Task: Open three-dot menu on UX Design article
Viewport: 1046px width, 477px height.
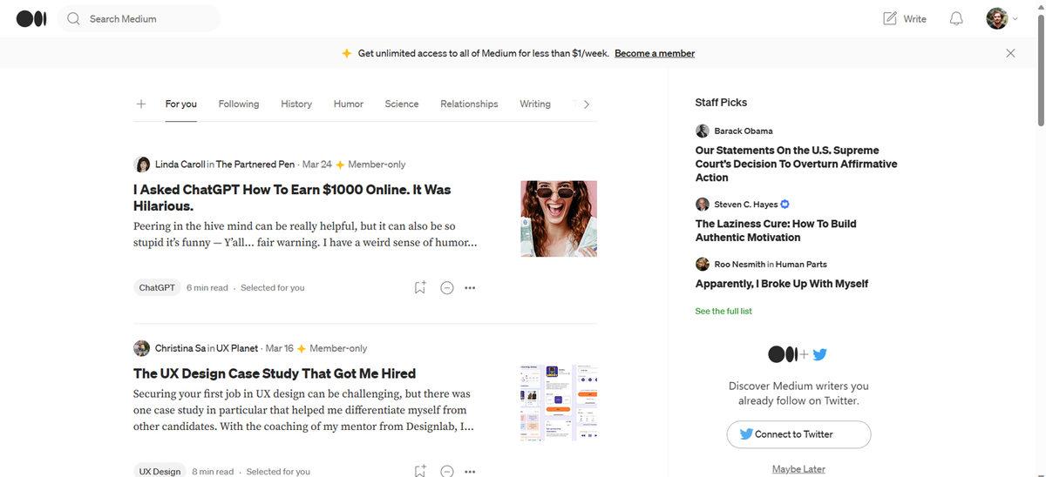Action: click(x=470, y=471)
